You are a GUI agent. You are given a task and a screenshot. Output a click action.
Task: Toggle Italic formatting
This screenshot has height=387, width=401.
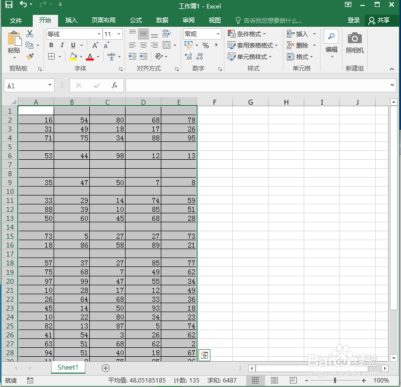[x=62, y=45]
